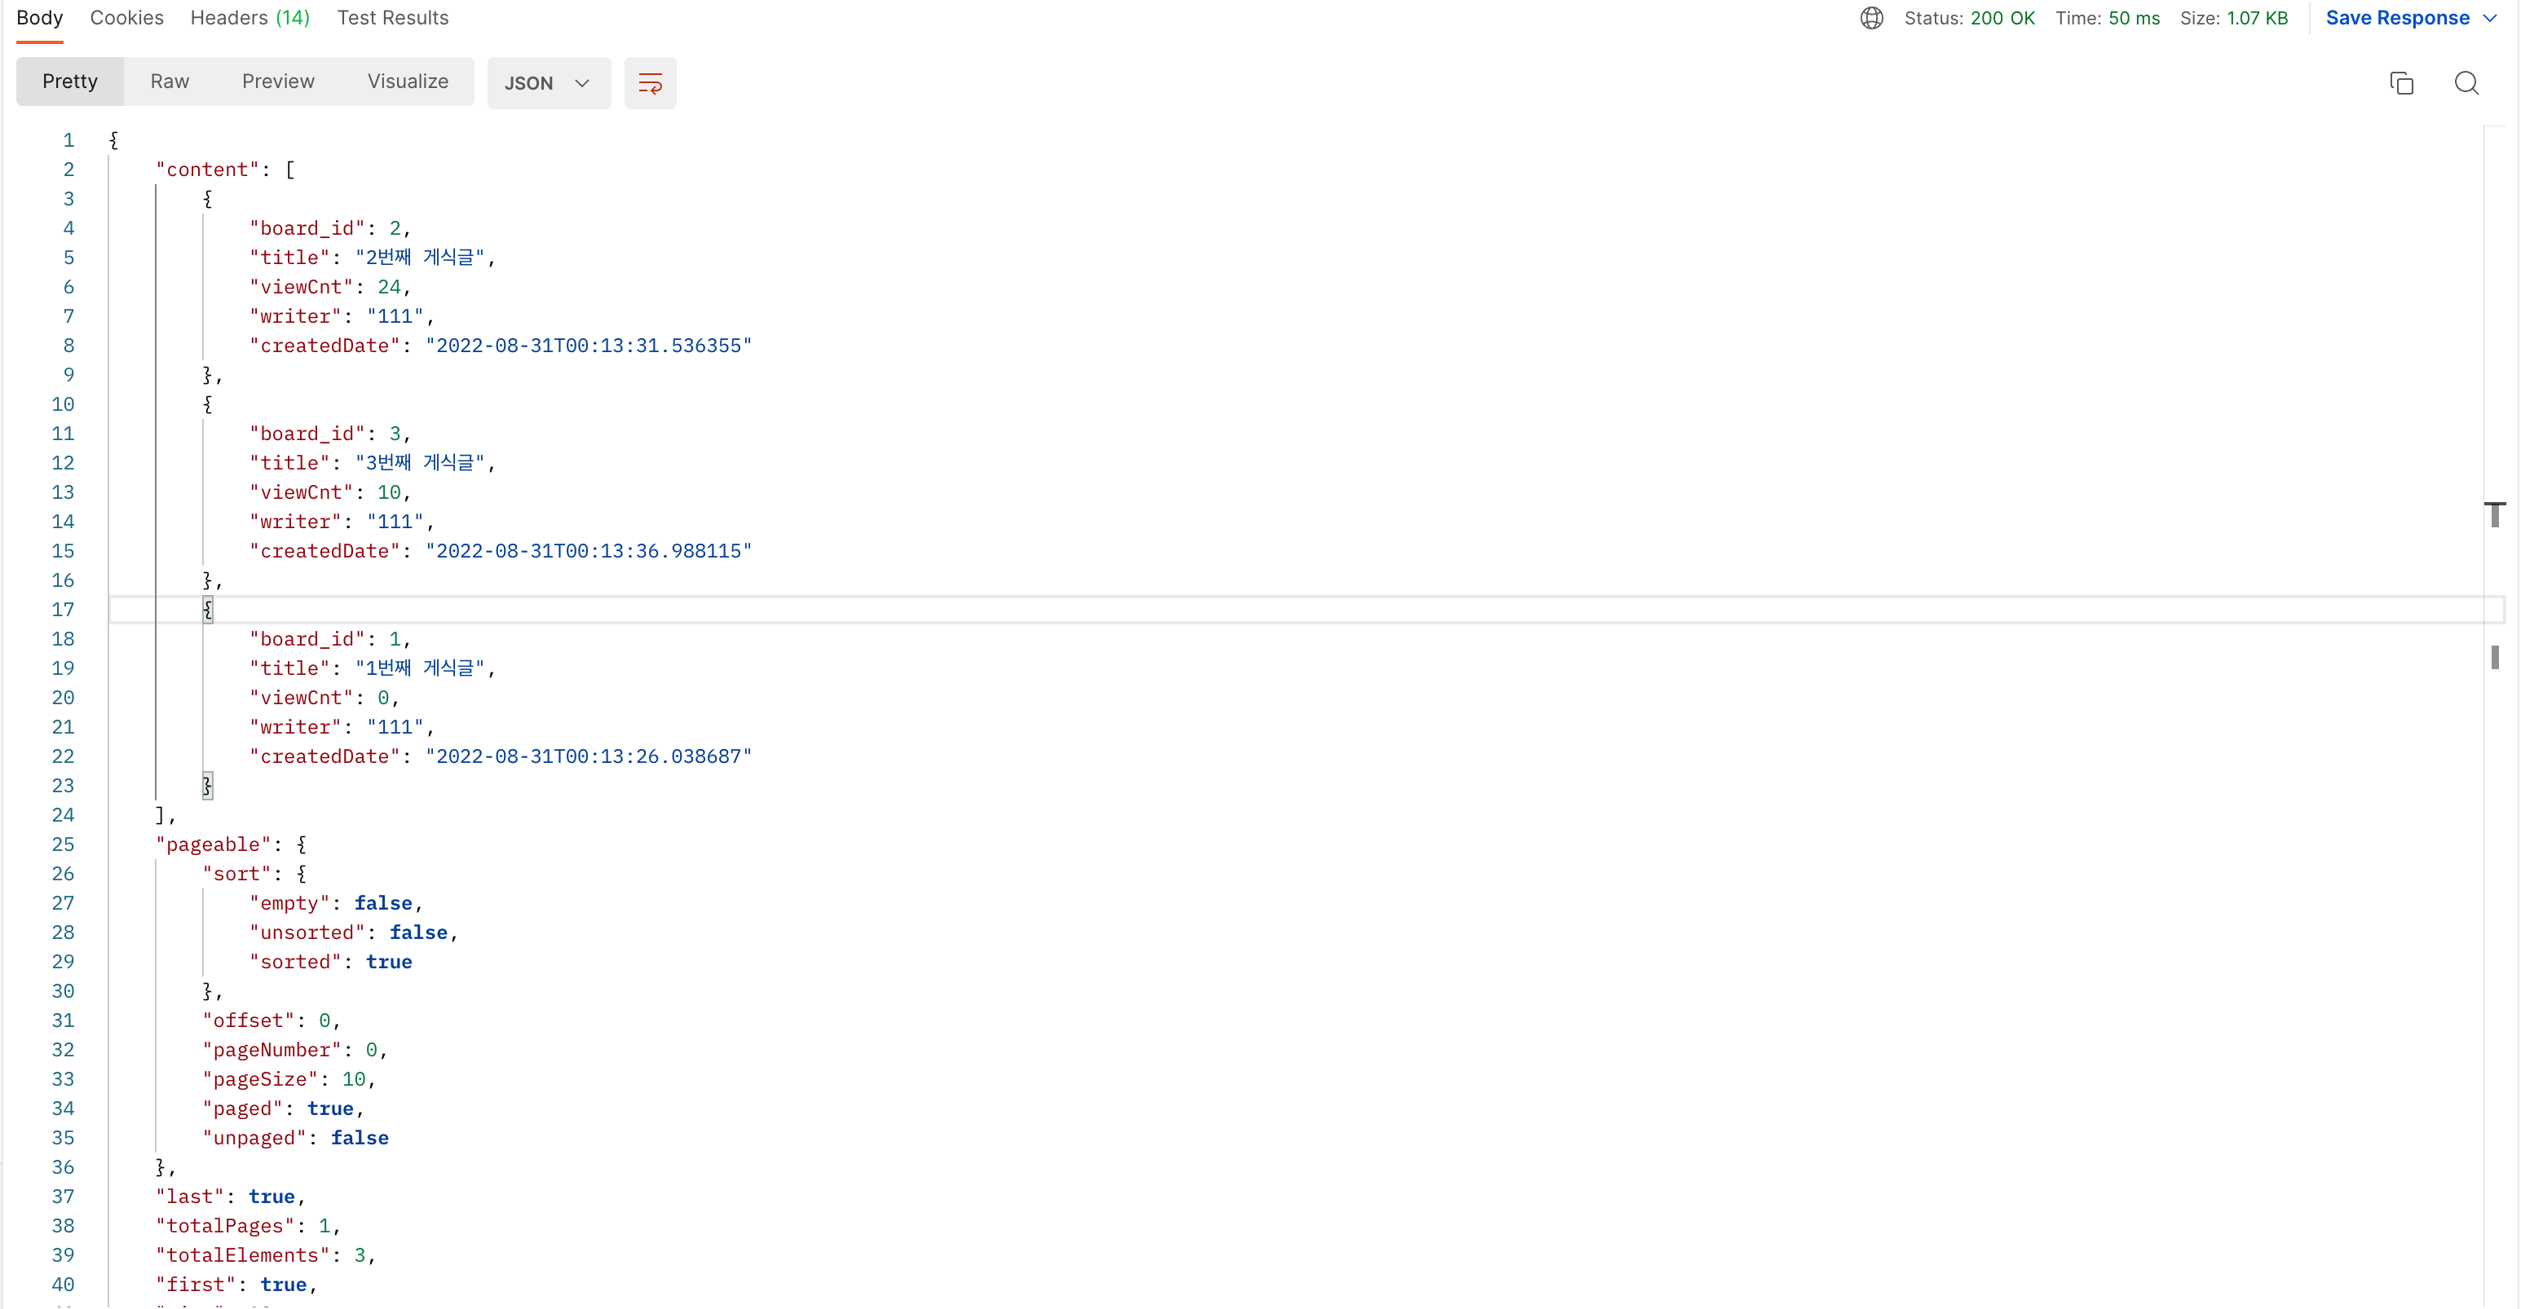Switch to Pretty view mode
The width and height of the screenshot is (2521, 1309).
69,82
